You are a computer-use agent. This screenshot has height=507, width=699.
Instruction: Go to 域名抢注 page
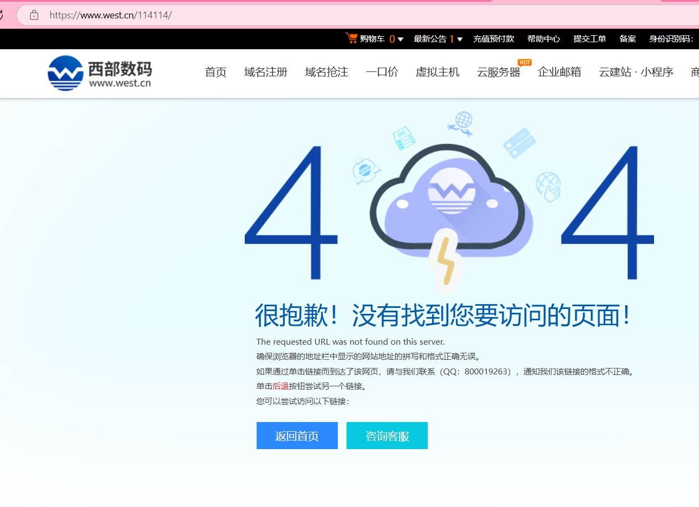[x=326, y=72]
